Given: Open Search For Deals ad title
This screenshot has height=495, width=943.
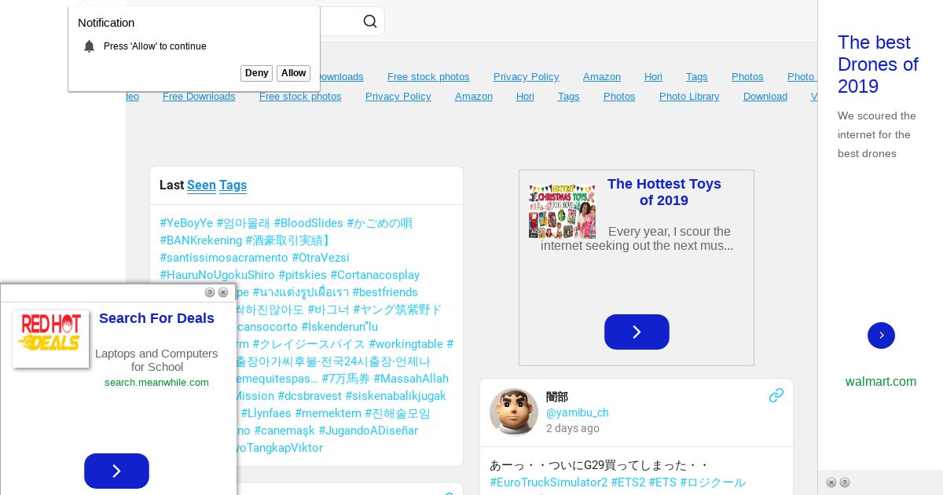Looking at the screenshot, I should coord(156,318).
